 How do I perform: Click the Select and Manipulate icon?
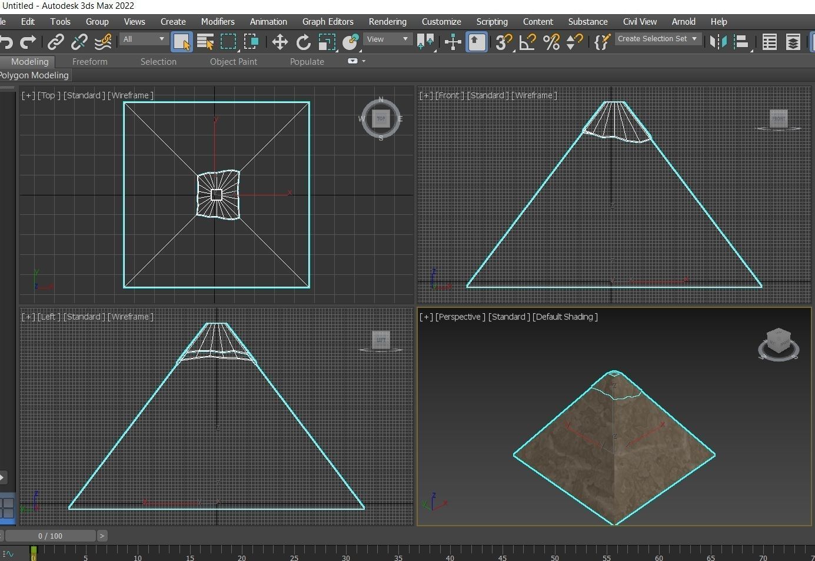[453, 42]
